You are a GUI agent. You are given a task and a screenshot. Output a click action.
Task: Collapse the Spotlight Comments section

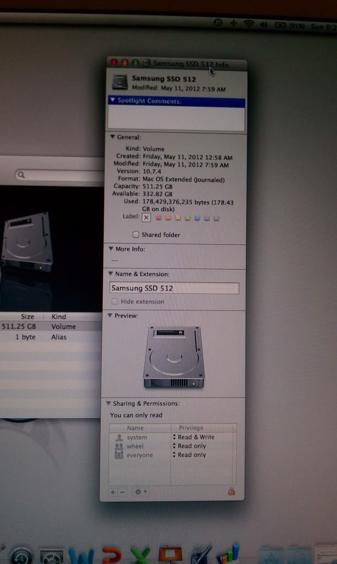pyautogui.click(x=113, y=100)
